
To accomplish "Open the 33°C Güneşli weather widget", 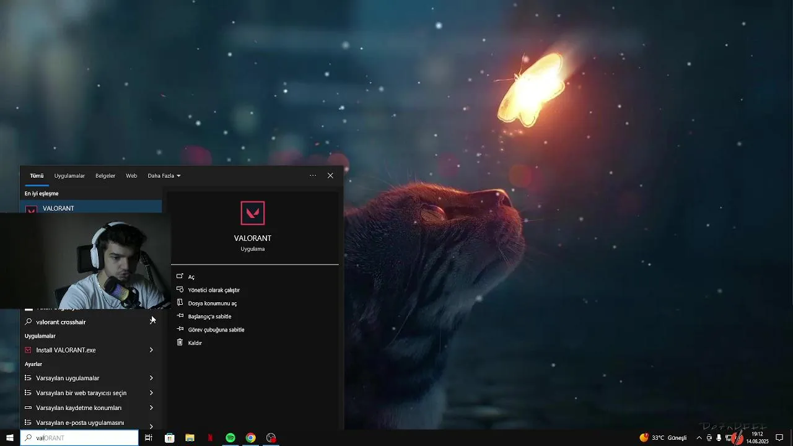I will pos(663,438).
